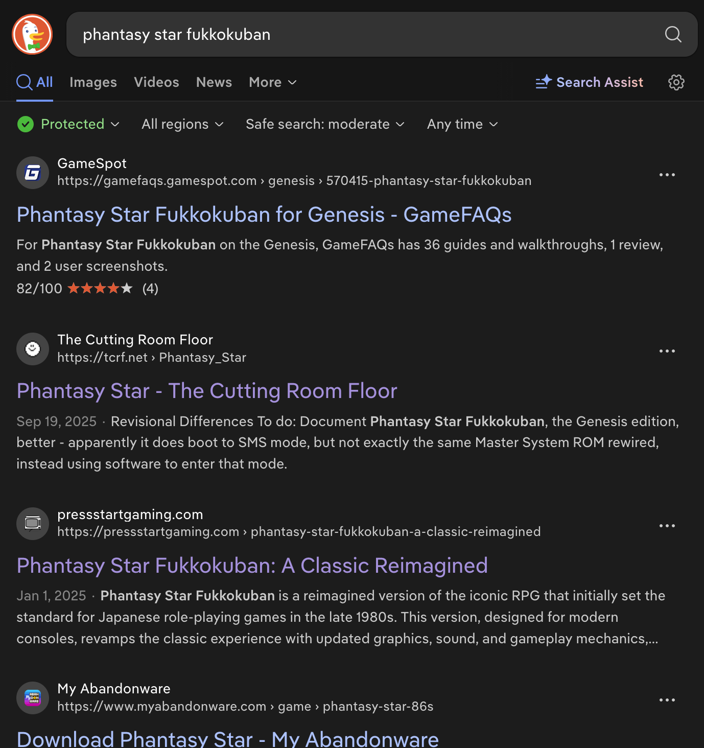Expand the Any time filter dropdown
The height and width of the screenshot is (748, 704).
(x=461, y=124)
